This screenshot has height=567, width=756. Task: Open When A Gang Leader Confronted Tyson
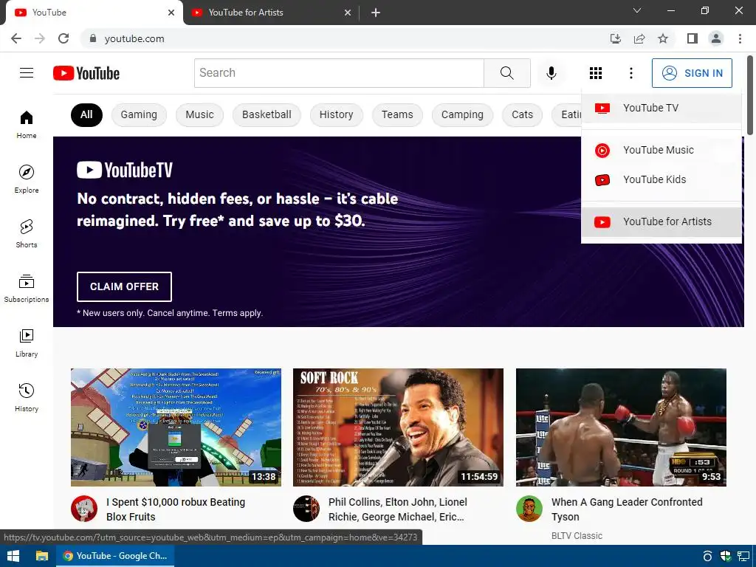coord(627,509)
